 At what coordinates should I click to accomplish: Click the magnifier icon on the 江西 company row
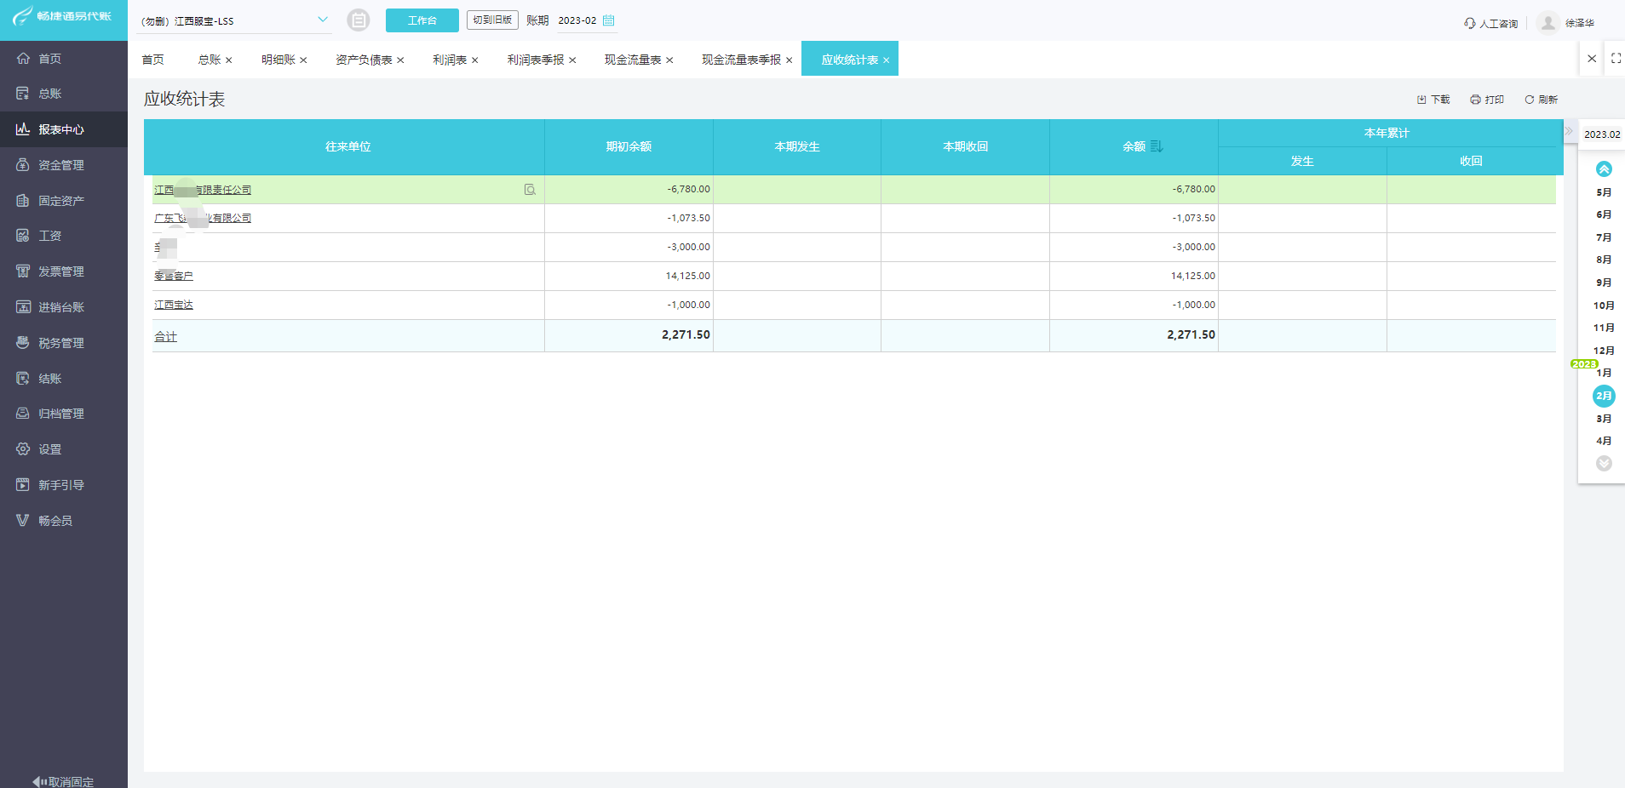click(531, 189)
